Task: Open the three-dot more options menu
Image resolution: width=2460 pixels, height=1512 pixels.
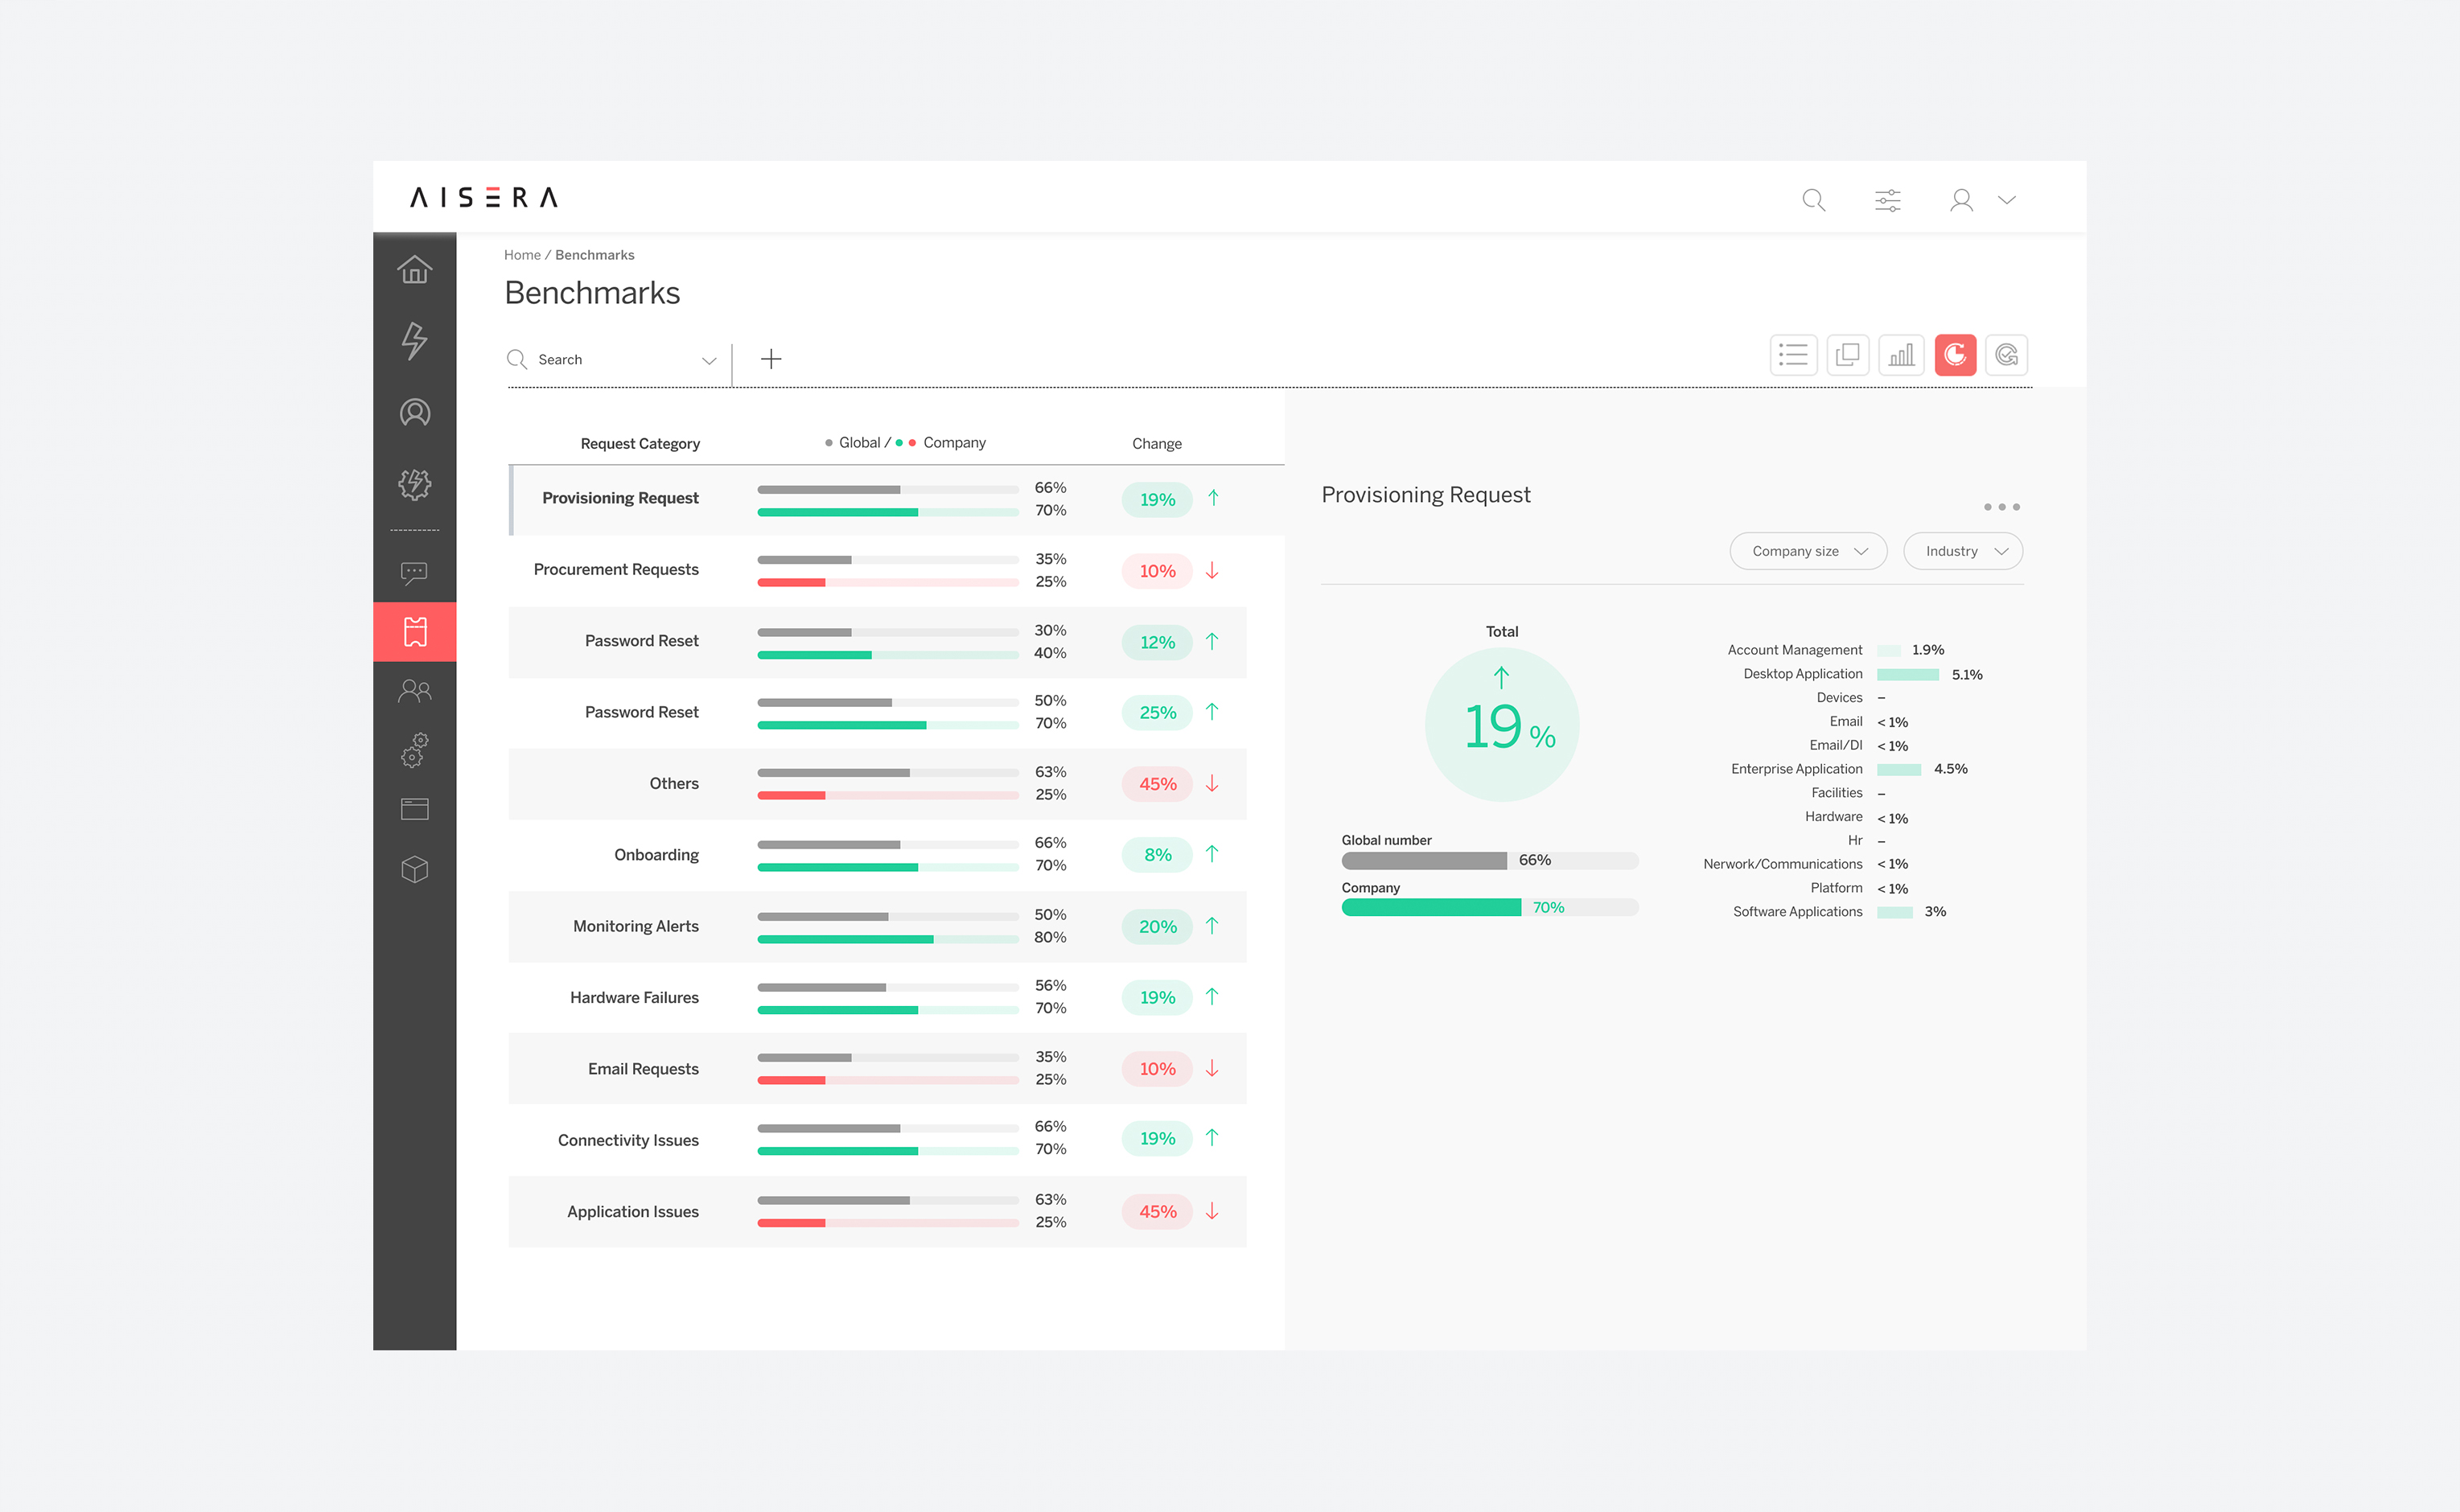Action: tap(2001, 507)
